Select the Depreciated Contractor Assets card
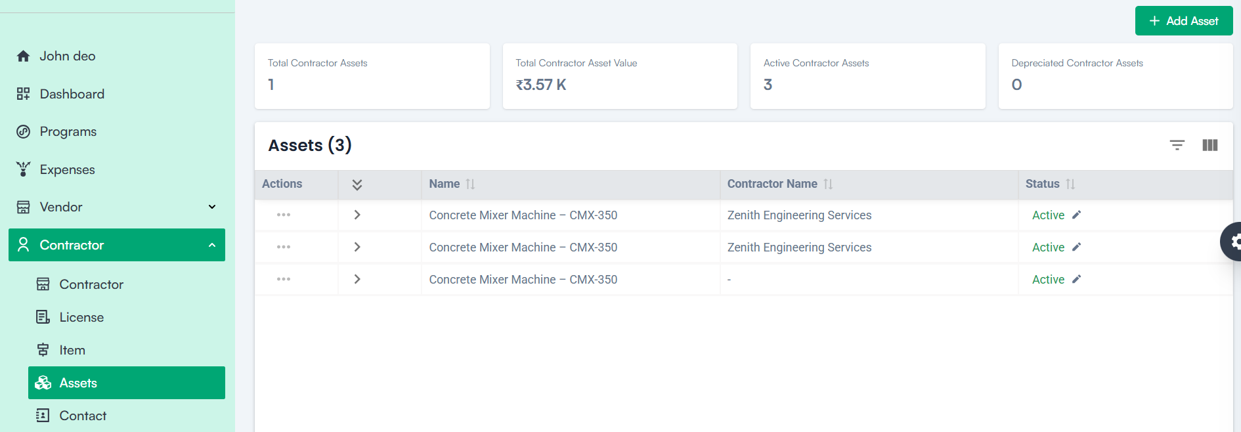 point(1116,76)
